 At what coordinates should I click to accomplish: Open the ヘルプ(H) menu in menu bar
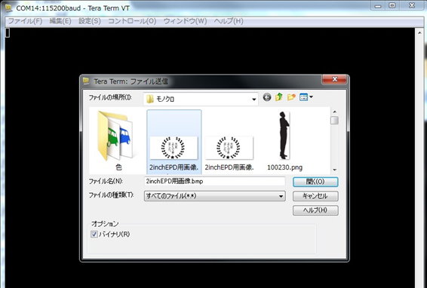pos(229,21)
